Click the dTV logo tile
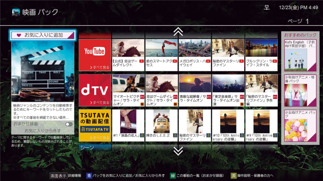323x181 pixels. (x=95, y=90)
